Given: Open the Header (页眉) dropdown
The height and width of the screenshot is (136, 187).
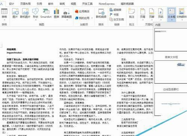Looking at the screenshot, I should tap(143, 14).
